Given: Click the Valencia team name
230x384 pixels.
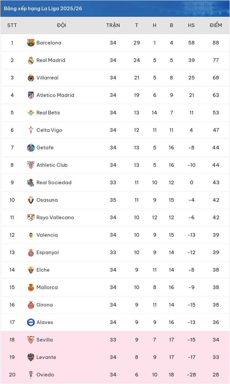Looking at the screenshot, I should (47, 235).
